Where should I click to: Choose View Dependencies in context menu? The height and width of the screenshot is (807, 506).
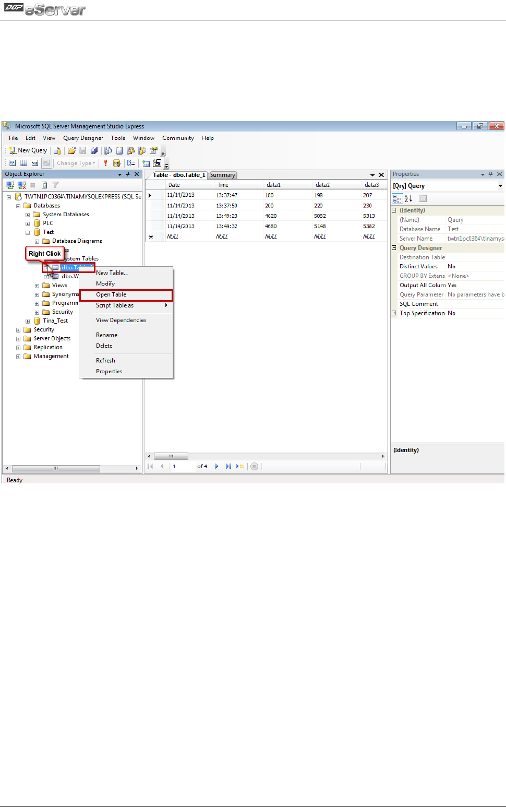pyautogui.click(x=126, y=321)
